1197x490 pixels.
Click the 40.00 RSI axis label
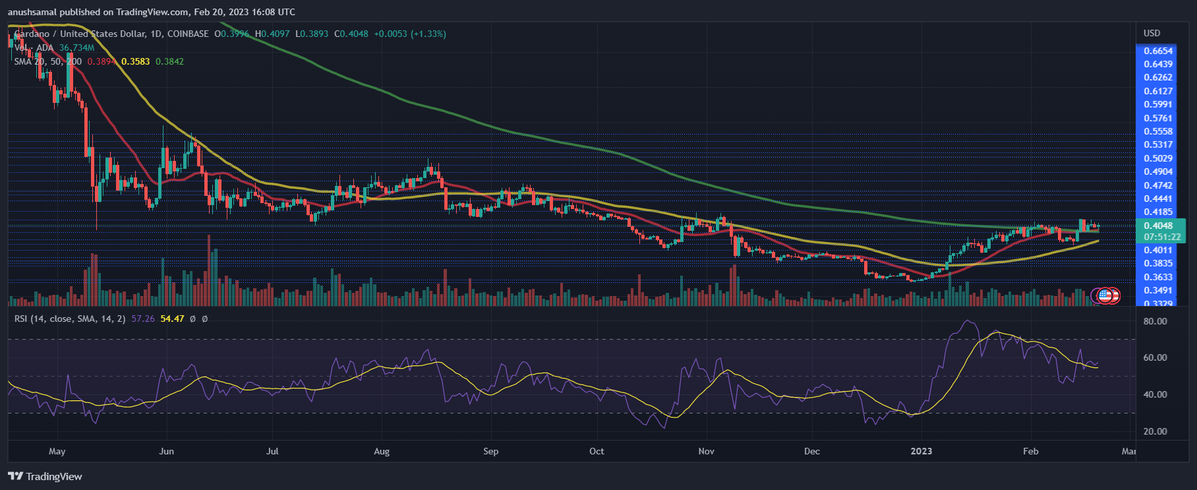(1155, 394)
